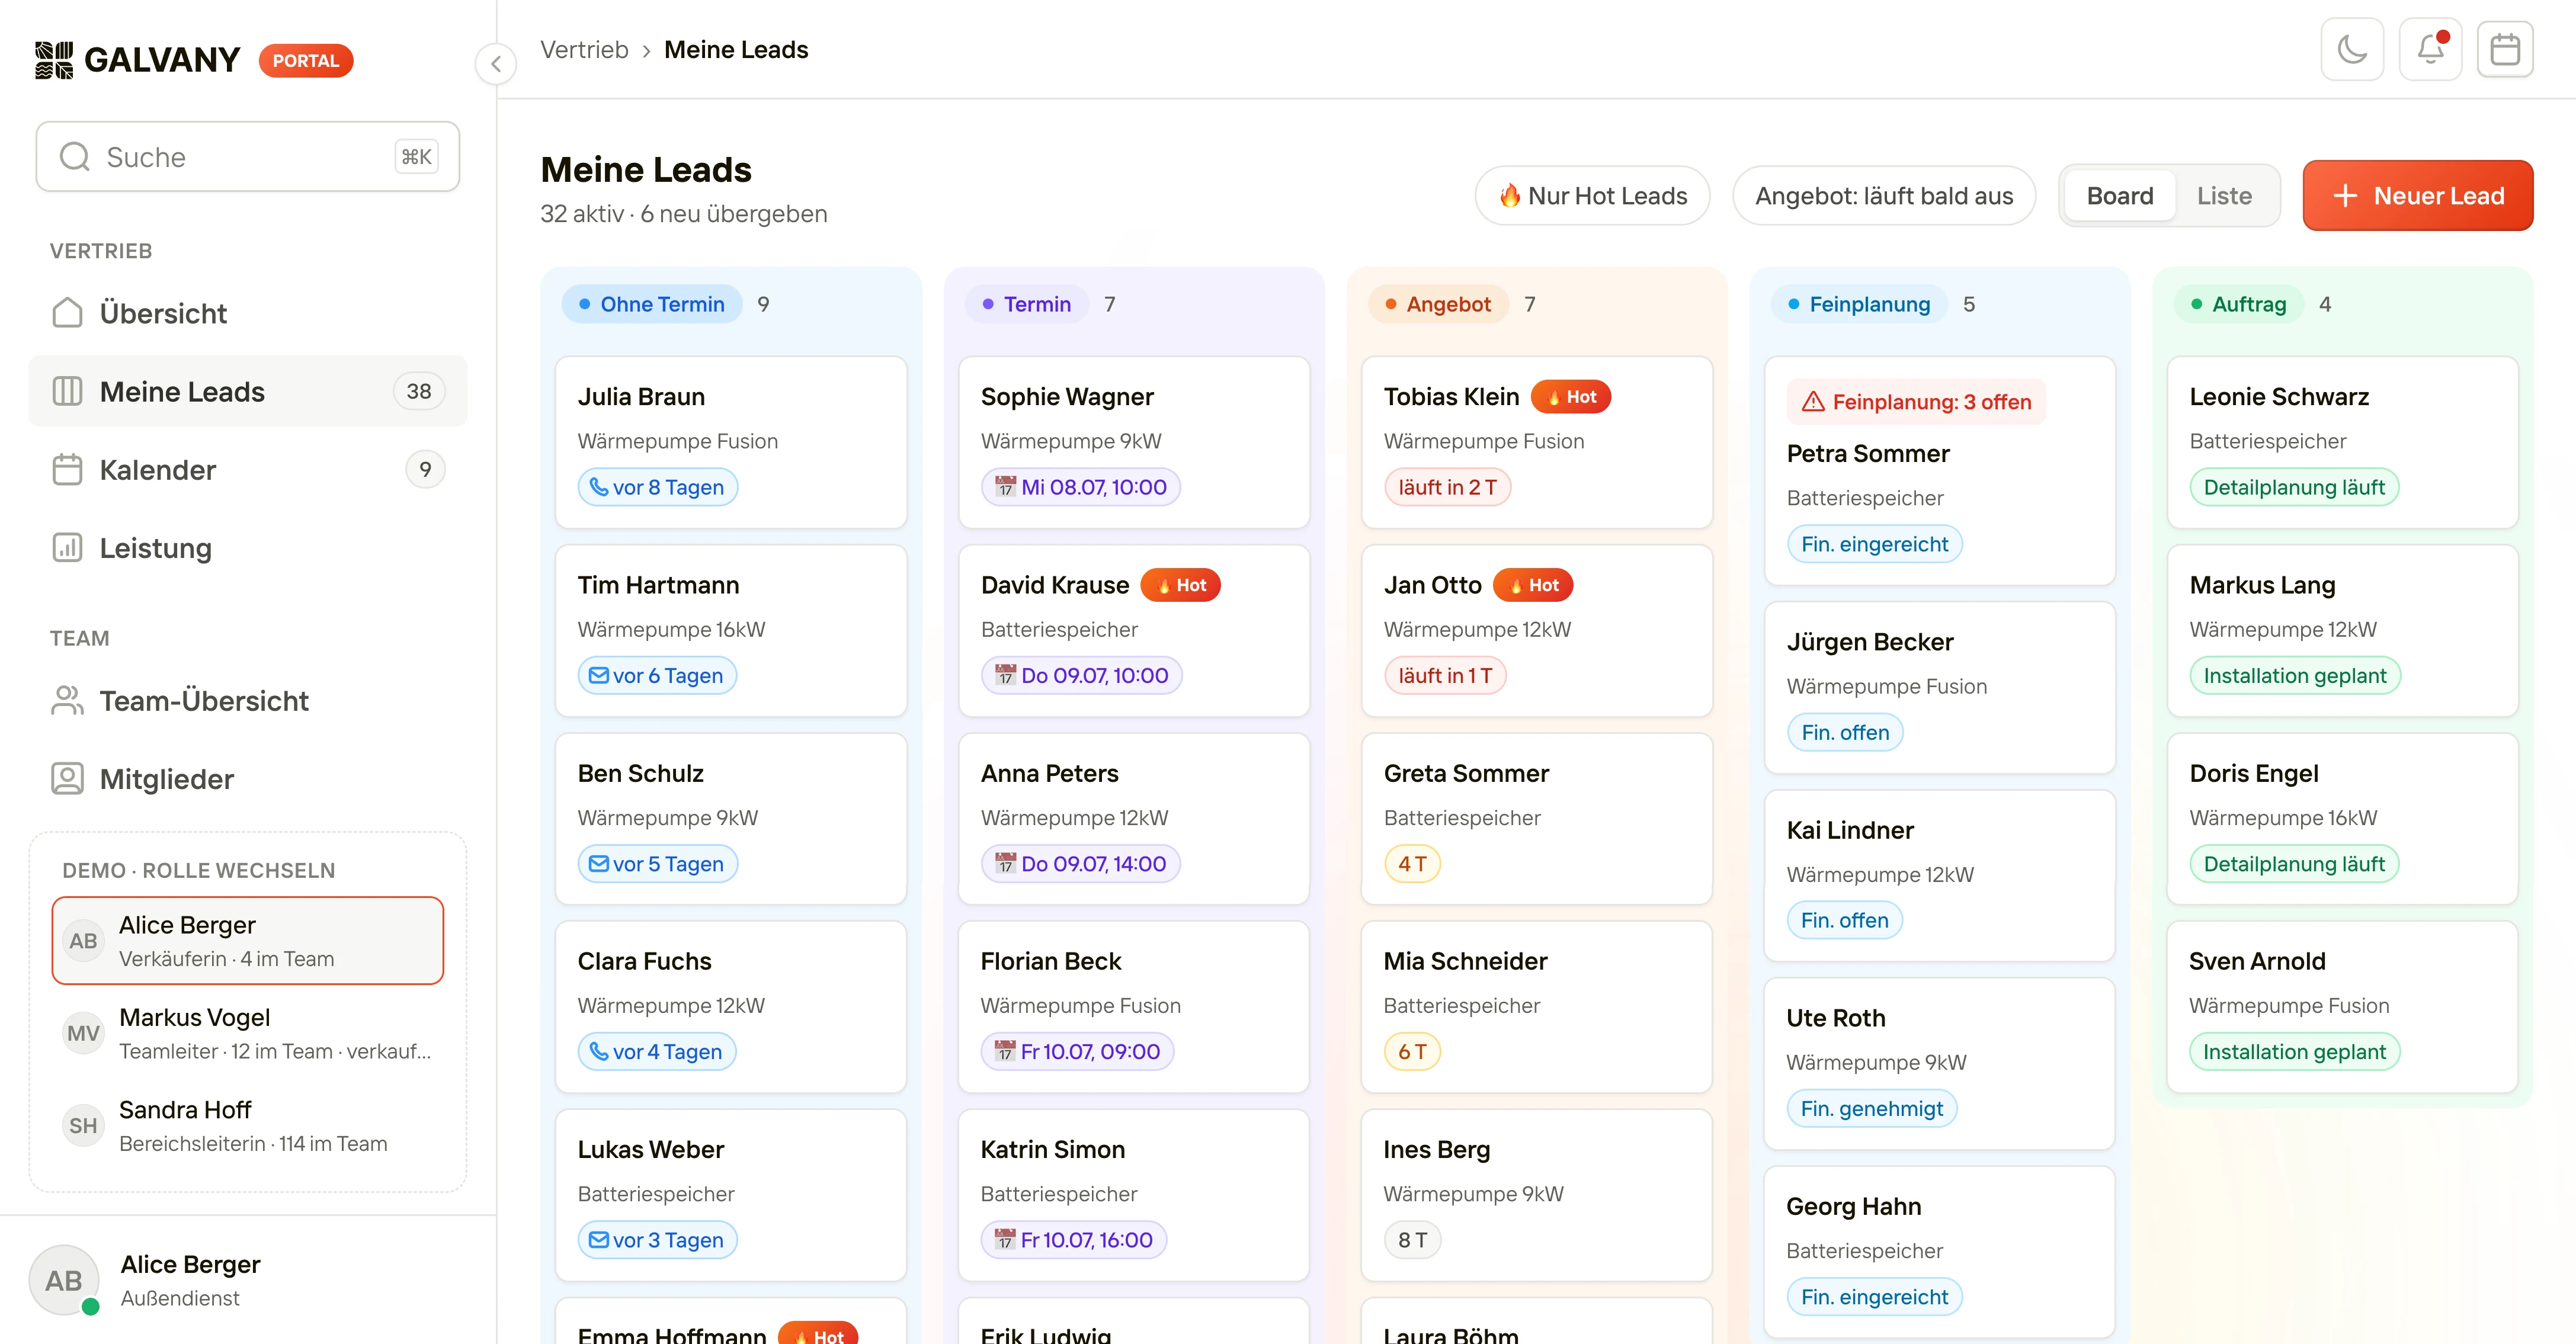2576x1344 pixels.
Task: Select Meine Leads in the sidebar
Action: click(x=248, y=391)
